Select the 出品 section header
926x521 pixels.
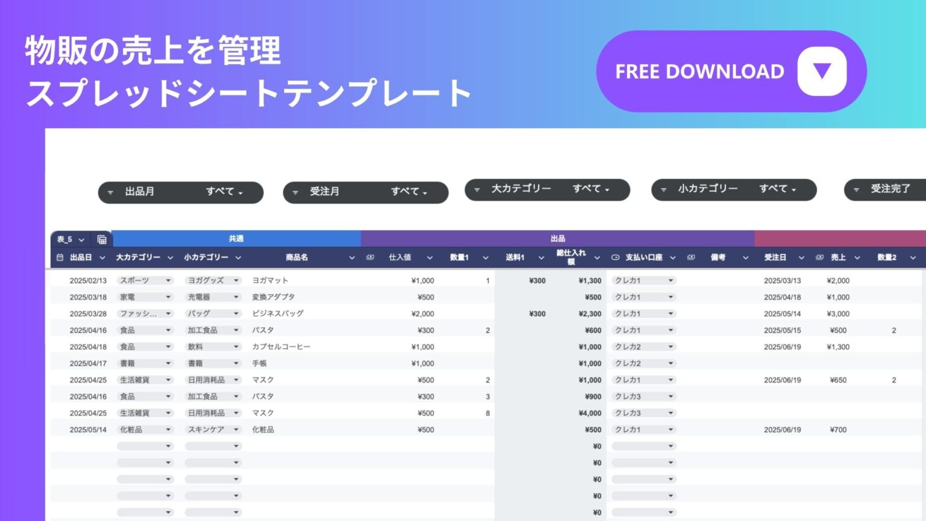pyautogui.click(x=558, y=238)
